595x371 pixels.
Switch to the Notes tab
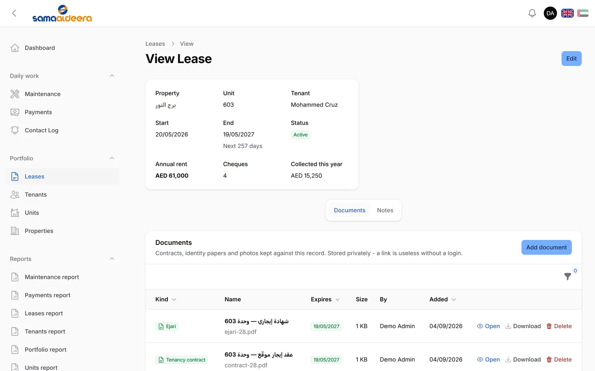pos(385,210)
